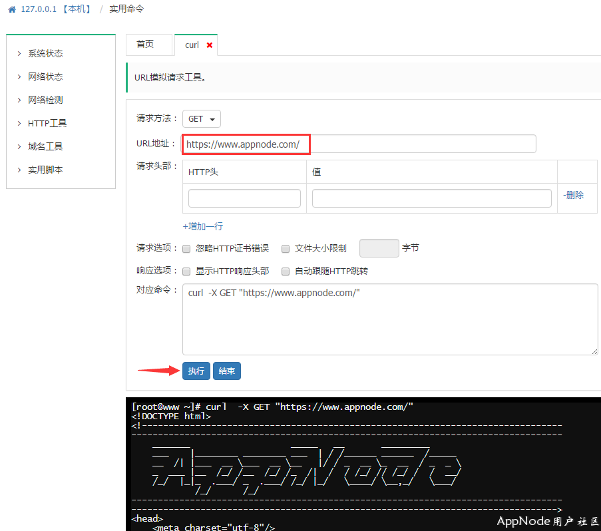Open the 127.0.0.1【本机】 breadcrumb link

[x=56, y=9]
